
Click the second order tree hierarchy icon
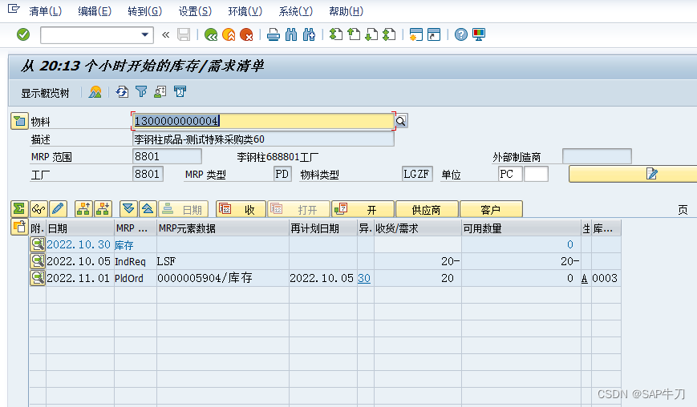103,209
